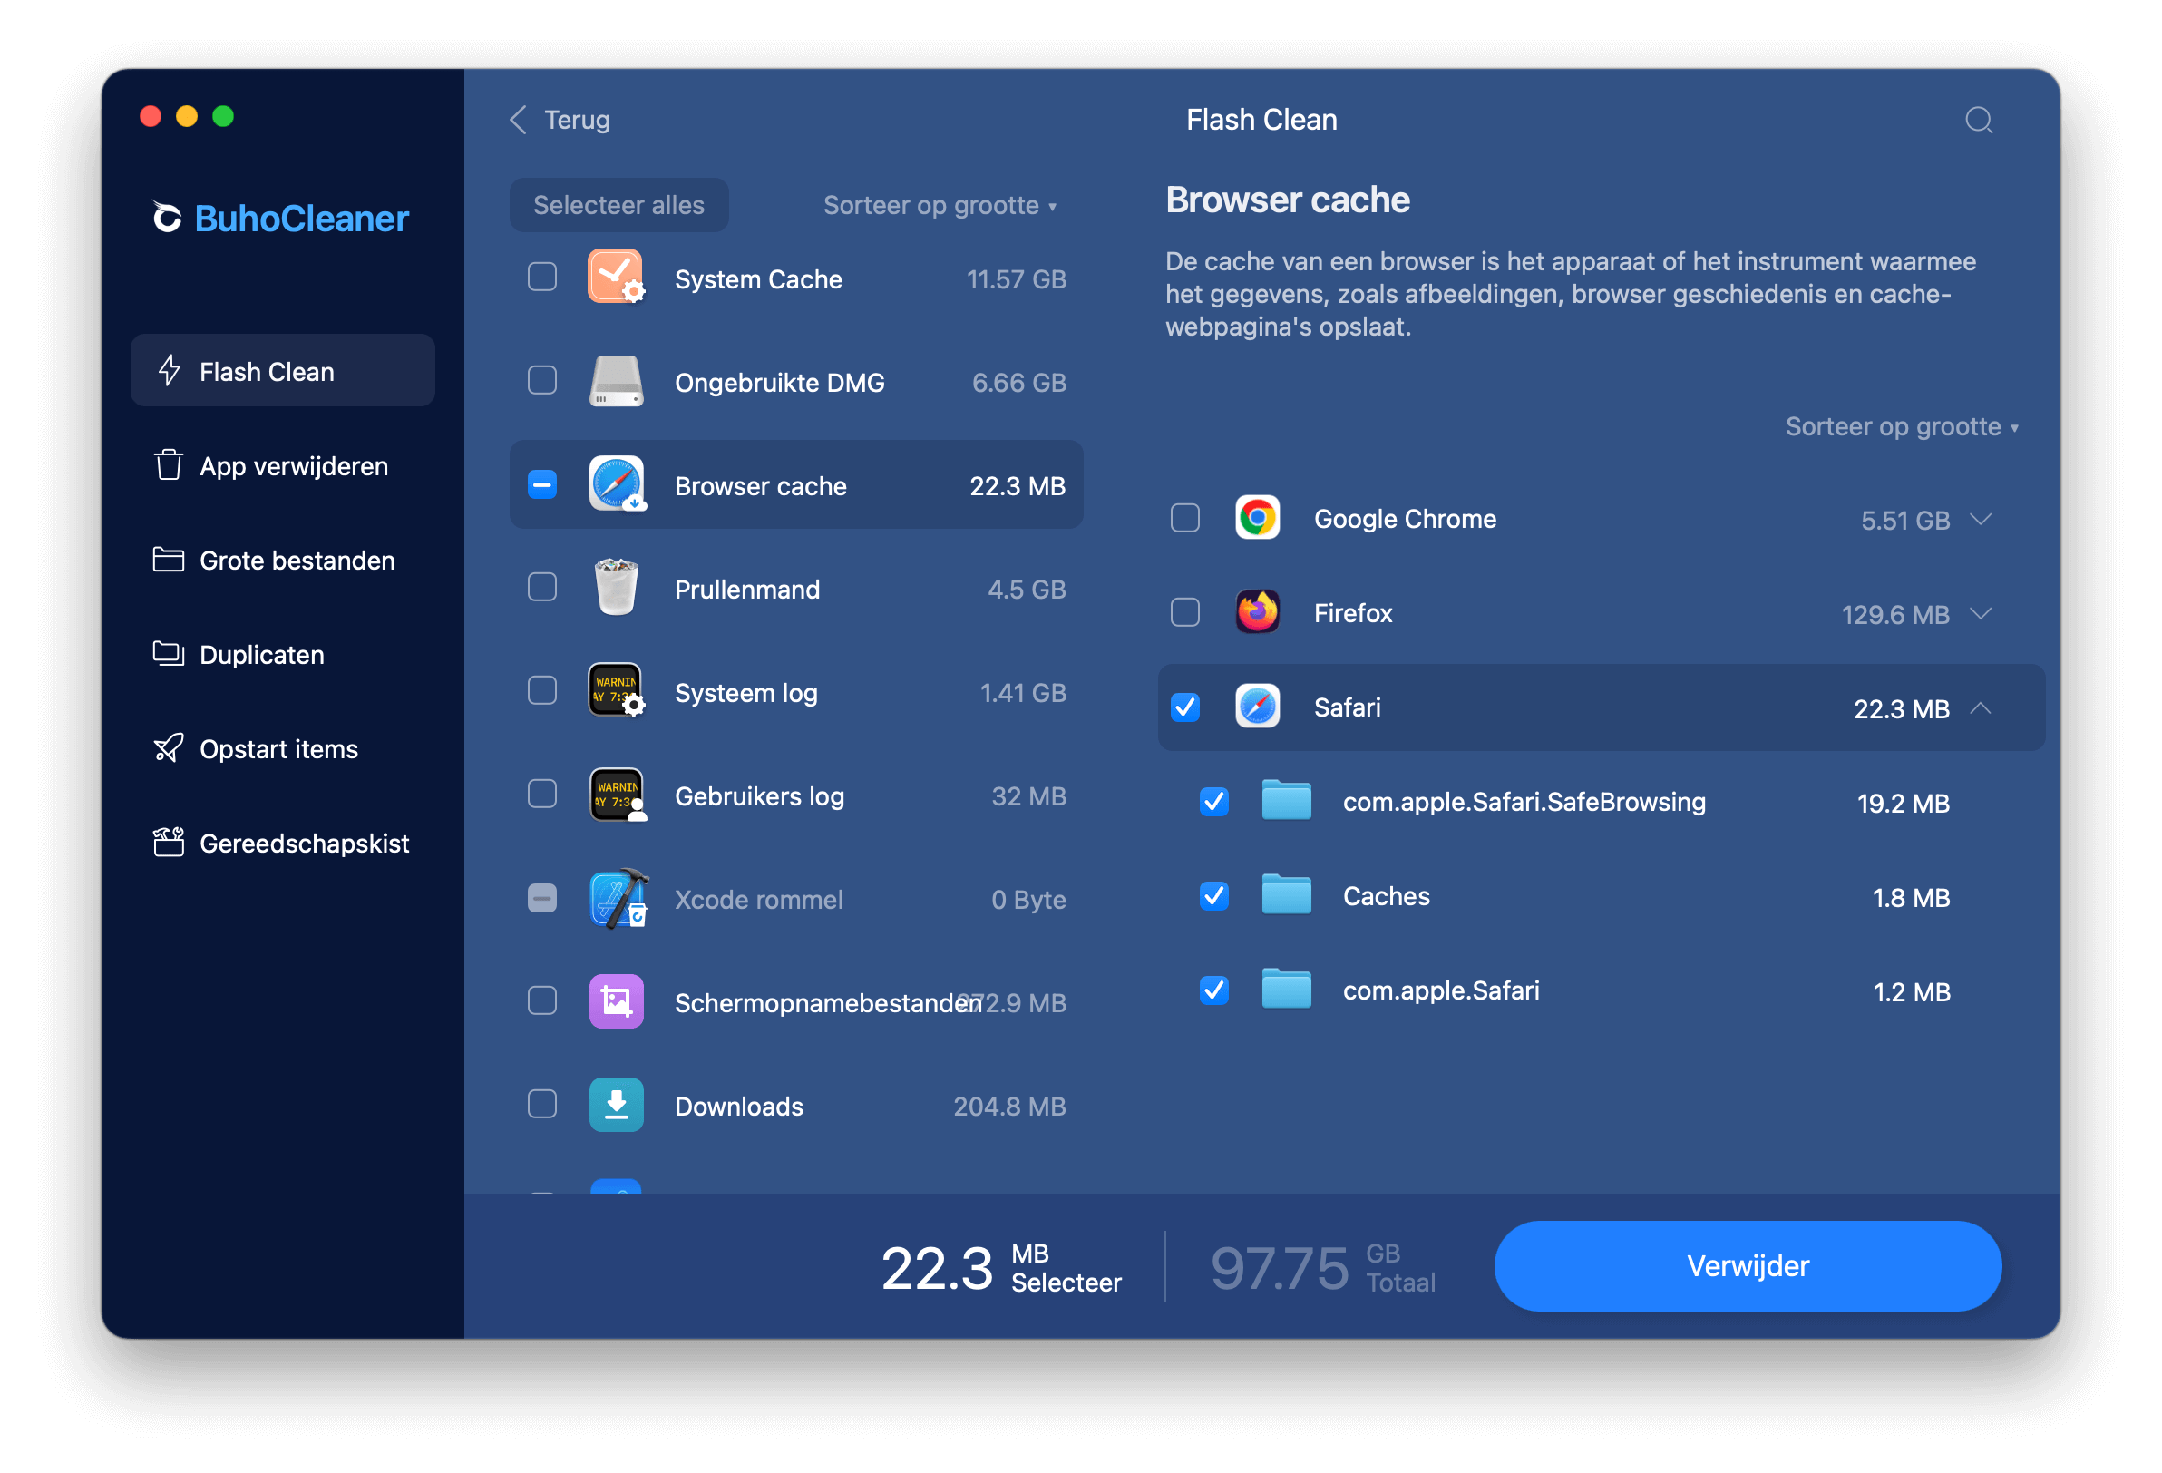Click the Browser cache Safari icon
Image resolution: width=2162 pixels, height=1473 pixels.
click(616, 484)
